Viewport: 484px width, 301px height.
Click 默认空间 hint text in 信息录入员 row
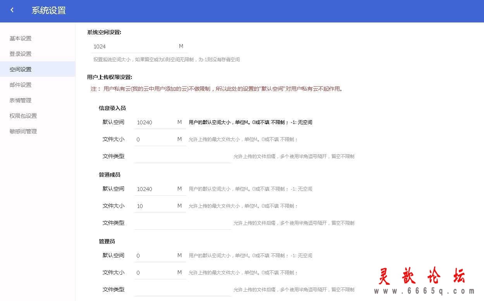(x=250, y=122)
